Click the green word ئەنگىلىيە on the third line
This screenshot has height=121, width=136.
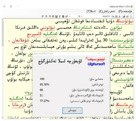(50, 34)
